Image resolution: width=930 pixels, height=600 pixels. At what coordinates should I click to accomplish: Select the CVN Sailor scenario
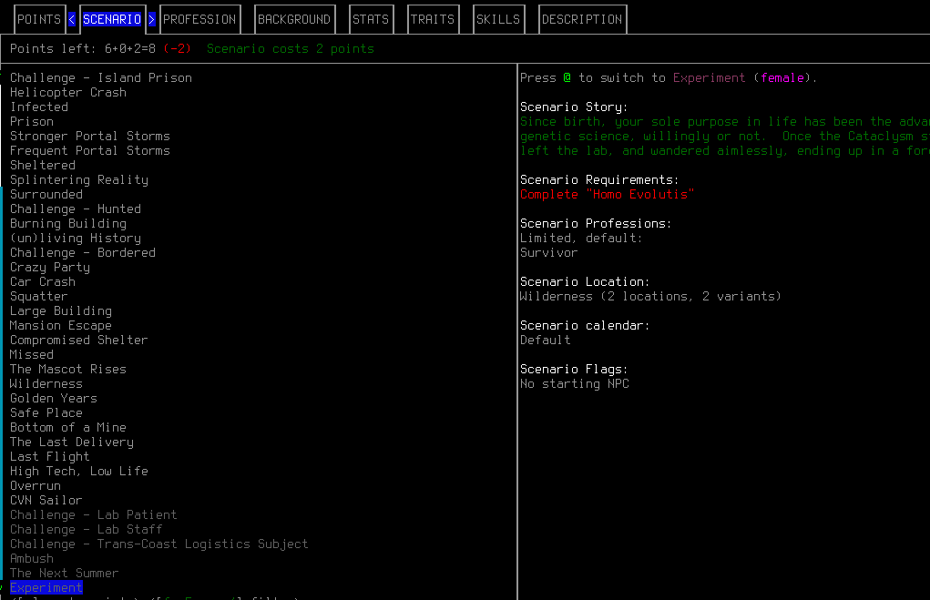pyautogui.click(x=46, y=501)
